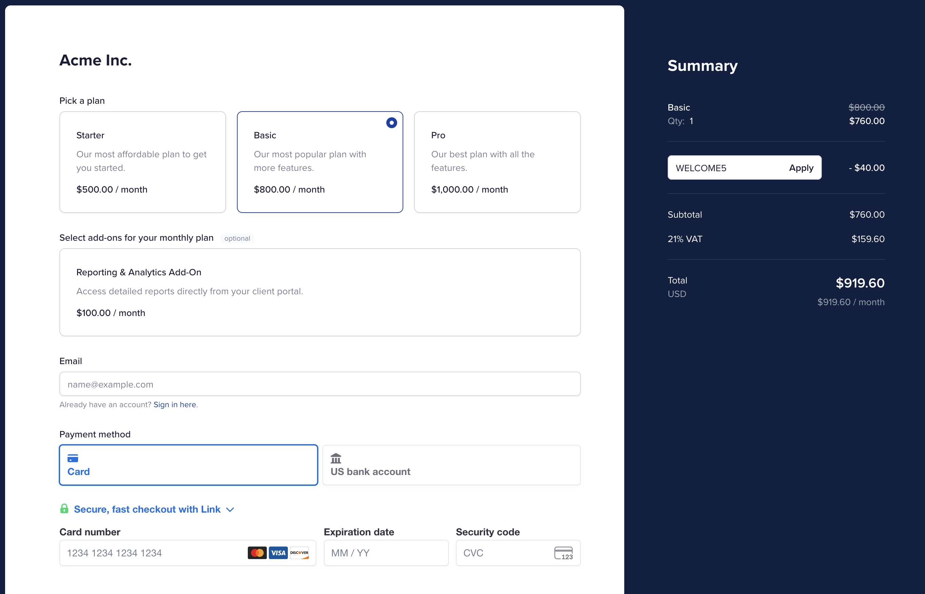925x594 pixels.
Task: Click the $919.60 / month recurring text
Action: (851, 302)
